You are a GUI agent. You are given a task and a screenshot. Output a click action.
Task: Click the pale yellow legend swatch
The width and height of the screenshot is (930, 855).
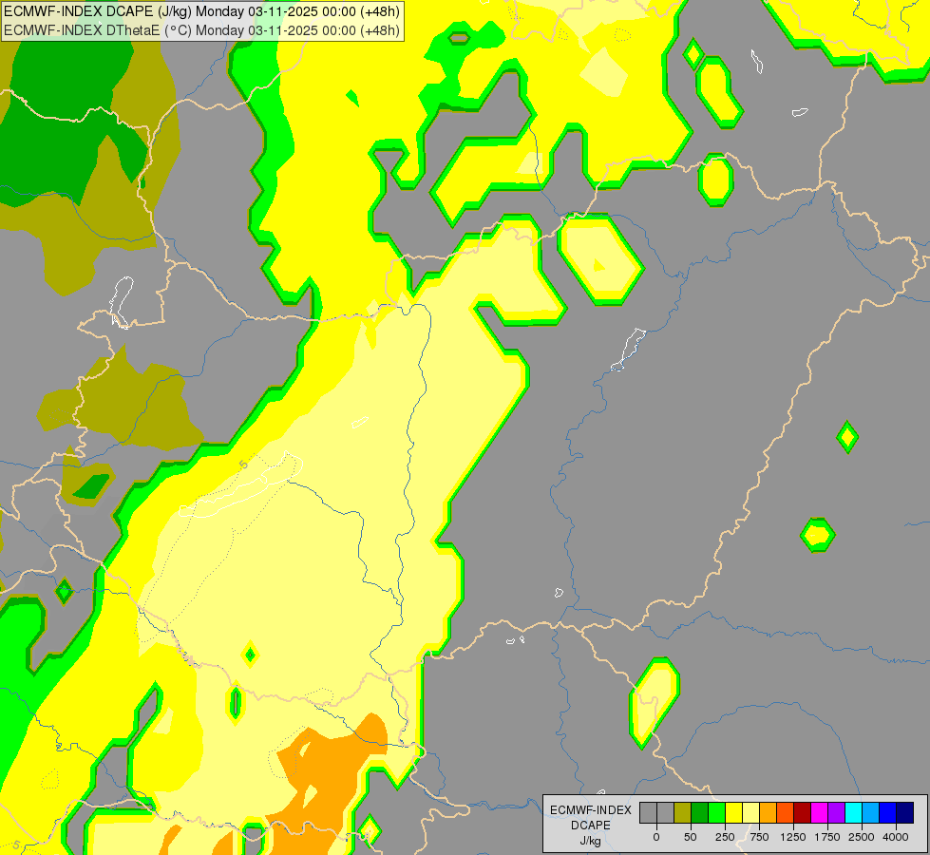tap(750, 813)
